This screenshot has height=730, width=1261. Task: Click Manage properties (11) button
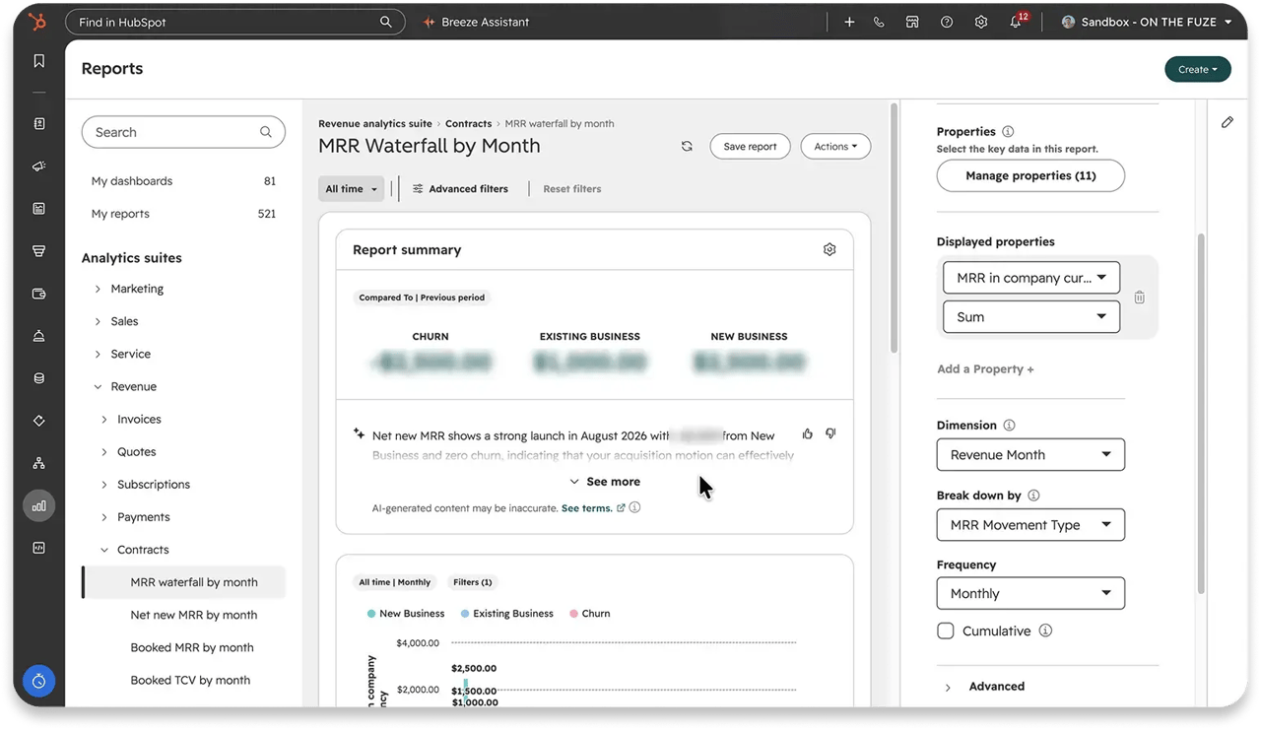click(1030, 175)
